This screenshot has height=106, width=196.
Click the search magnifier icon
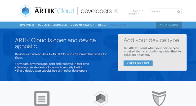point(179,12)
